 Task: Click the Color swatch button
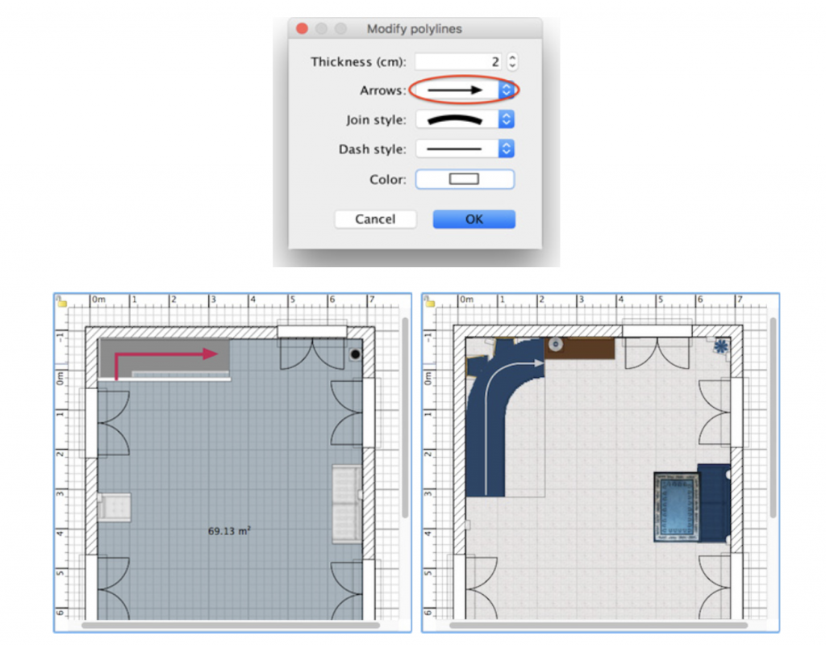point(465,179)
